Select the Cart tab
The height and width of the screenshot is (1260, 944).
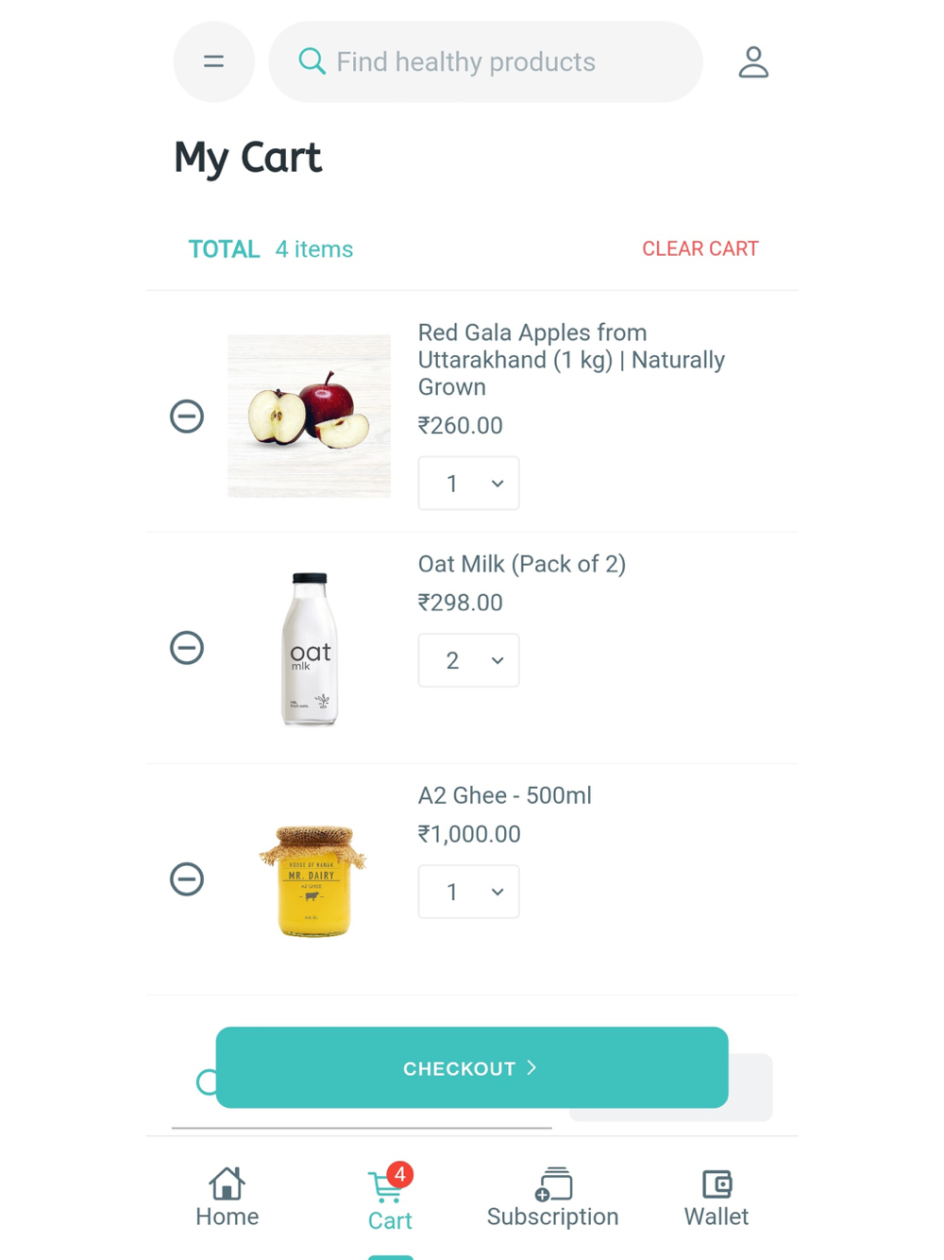[390, 1200]
